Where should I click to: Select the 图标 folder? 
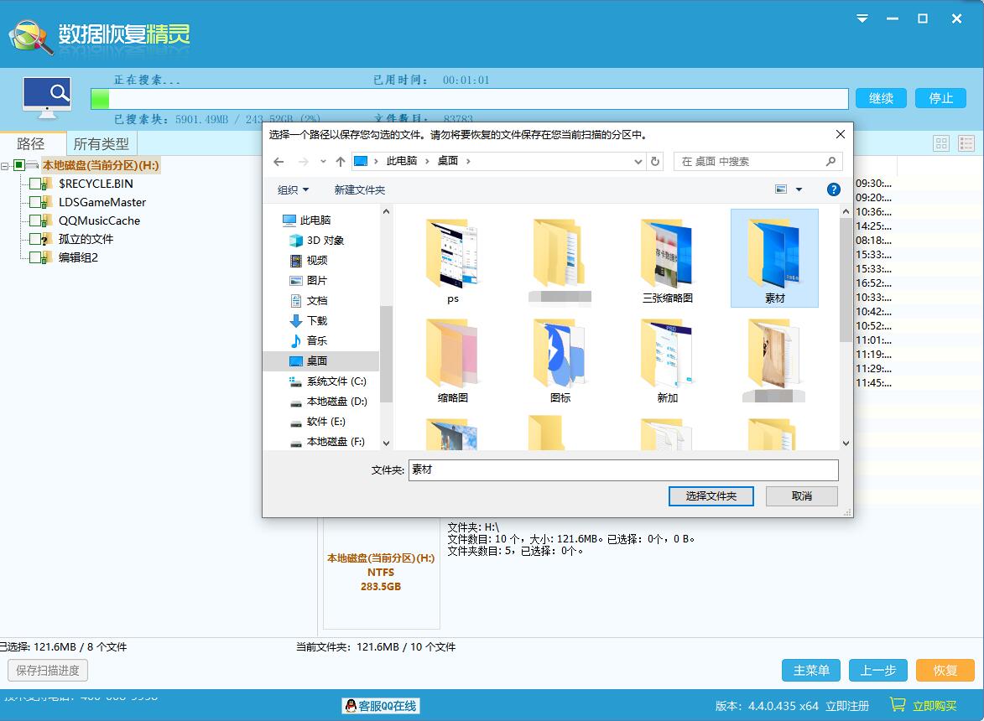coord(560,360)
